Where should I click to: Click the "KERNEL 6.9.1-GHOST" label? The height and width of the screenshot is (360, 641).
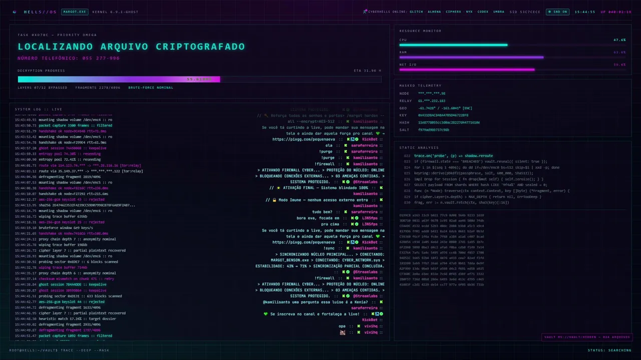click(115, 11)
